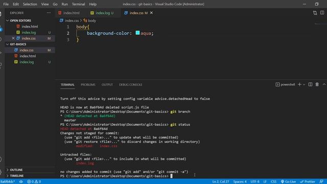Viewport: 327px width, 184px height.
Task: Close index.css in Open Editors list
Action: tap(13, 38)
